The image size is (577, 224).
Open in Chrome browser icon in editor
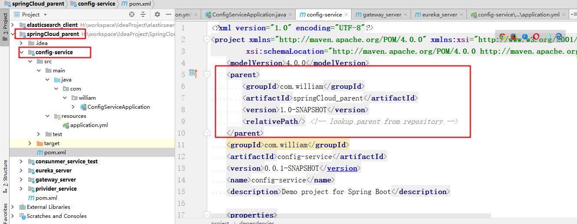click(502, 37)
